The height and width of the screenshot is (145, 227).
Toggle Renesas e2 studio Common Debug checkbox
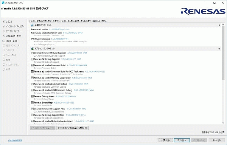coord(32,84)
